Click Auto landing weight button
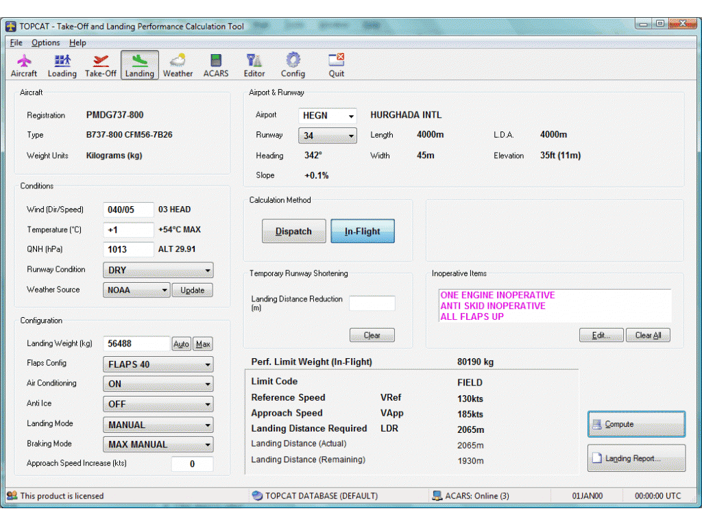 coord(181,344)
